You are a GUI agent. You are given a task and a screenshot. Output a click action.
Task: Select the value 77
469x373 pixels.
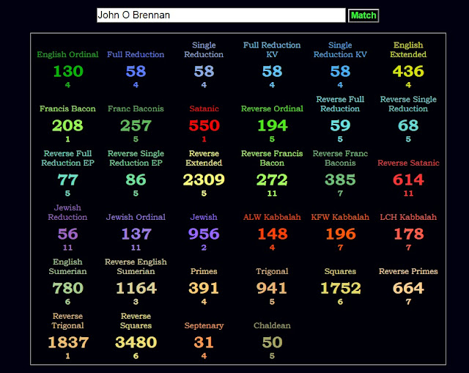click(67, 180)
